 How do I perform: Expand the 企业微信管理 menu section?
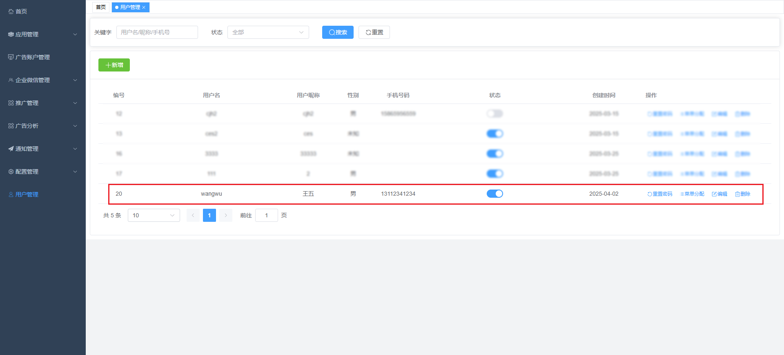(x=42, y=80)
